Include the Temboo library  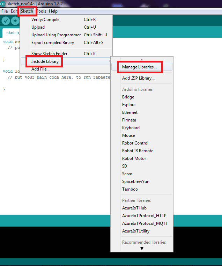[142, 189]
